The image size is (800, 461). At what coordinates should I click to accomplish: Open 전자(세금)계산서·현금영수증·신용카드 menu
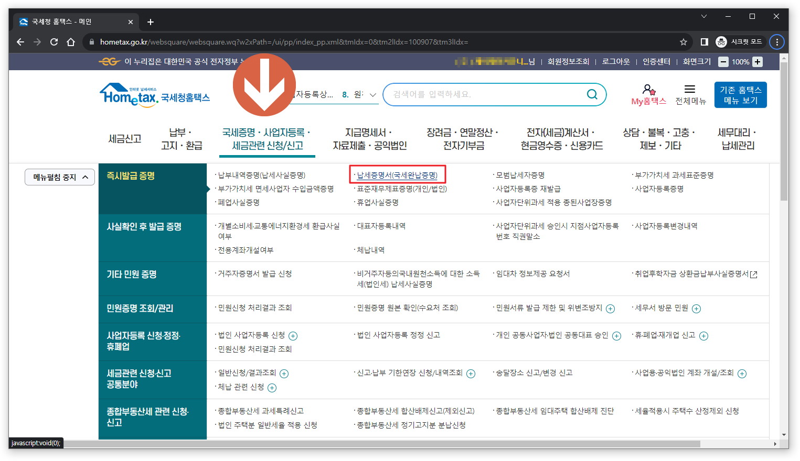pyautogui.click(x=562, y=139)
